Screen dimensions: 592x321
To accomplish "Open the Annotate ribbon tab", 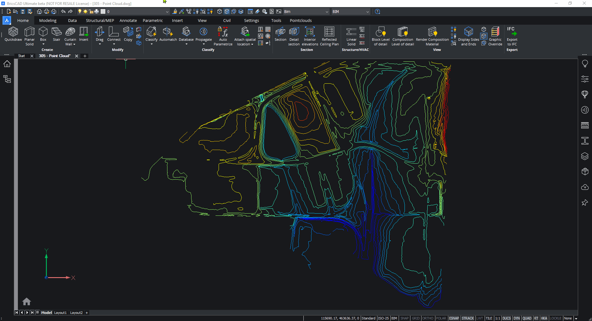I will pyautogui.click(x=128, y=20).
